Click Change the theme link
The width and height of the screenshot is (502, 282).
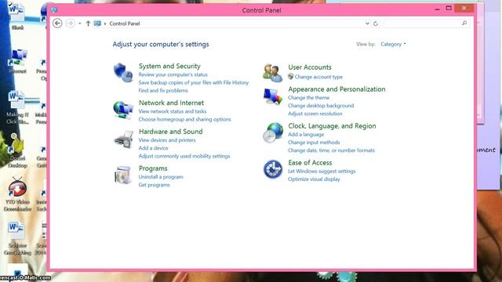[x=308, y=97]
